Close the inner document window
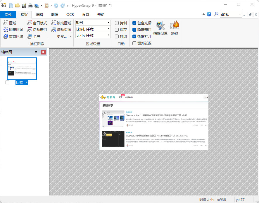 (x=256, y=15)
